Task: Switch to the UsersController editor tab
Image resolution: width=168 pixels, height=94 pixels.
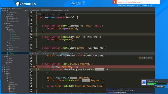Action: pos(35,10)
